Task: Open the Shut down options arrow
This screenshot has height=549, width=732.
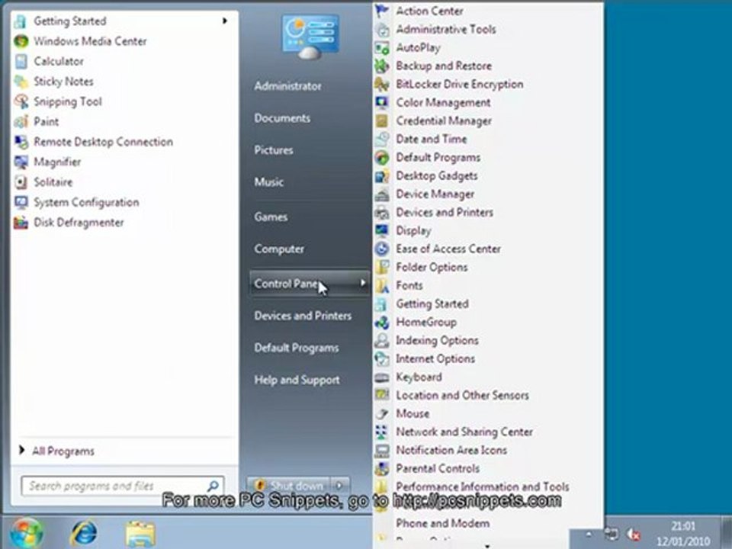Action: pyautogui.click(x=339, y=486)
